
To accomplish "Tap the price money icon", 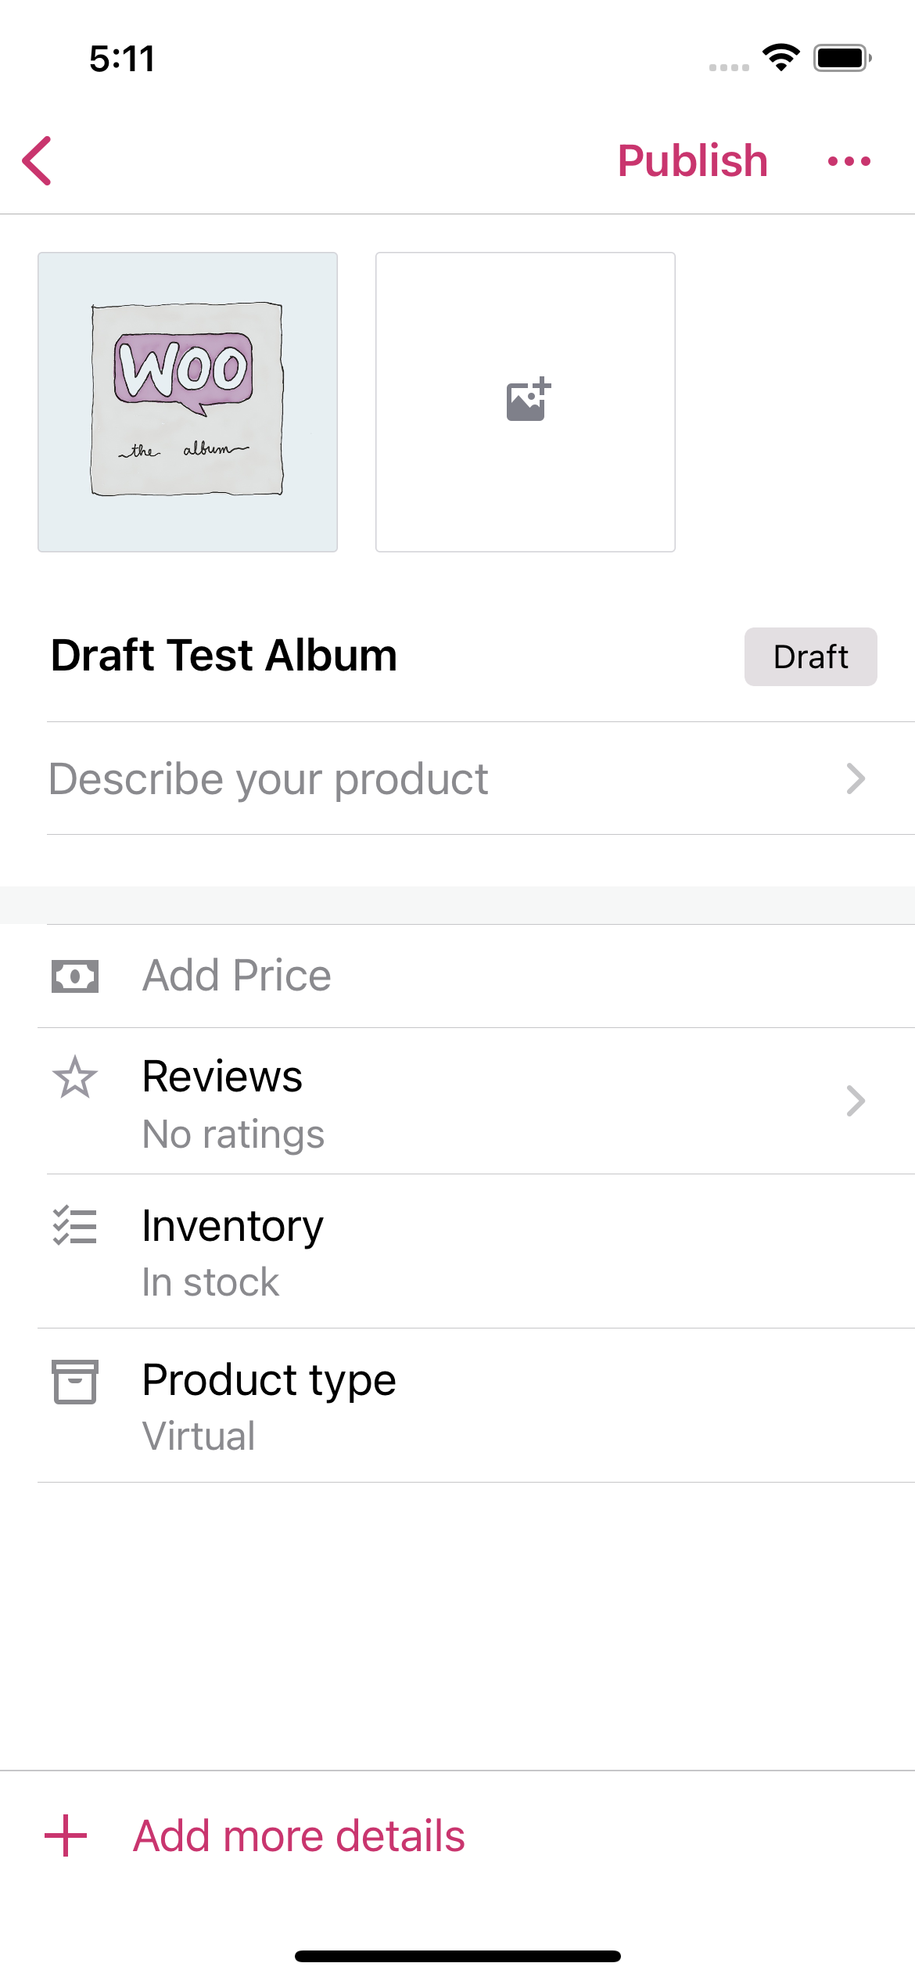I will pos(75,976).
